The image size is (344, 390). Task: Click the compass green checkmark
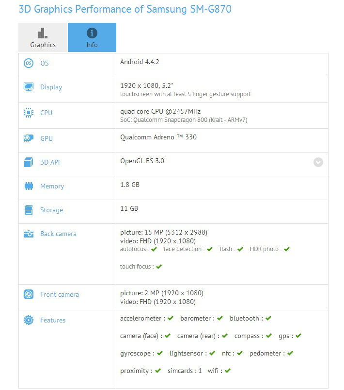coord(269,336)
